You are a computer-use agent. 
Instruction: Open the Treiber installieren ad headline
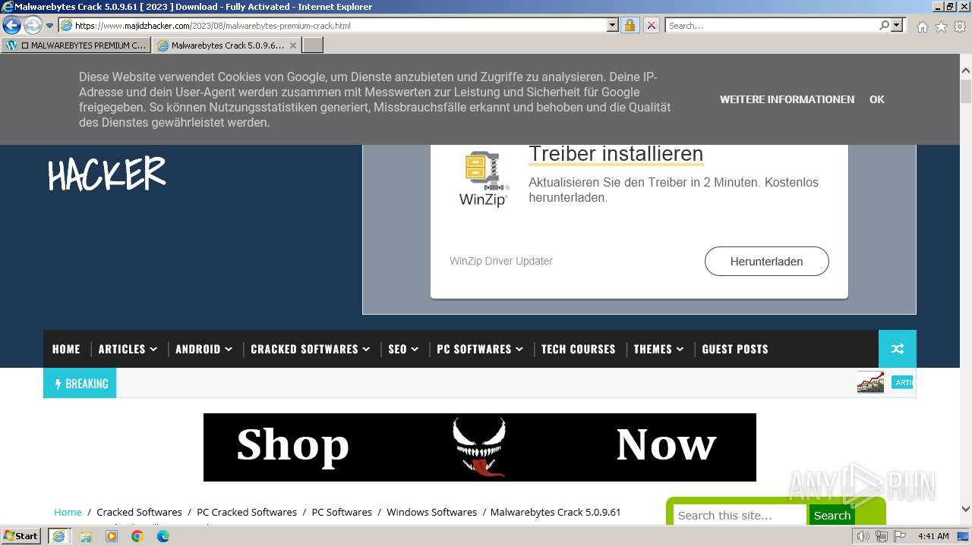tap(616, 154)
